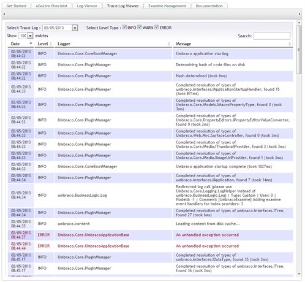Toggle the INFO level checkbox

click(124, 27)
